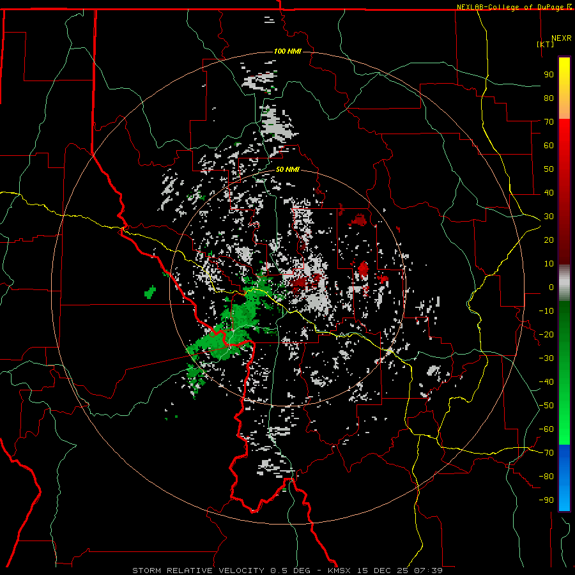Image resolution: width=575 pixels, height=575 pixels.
Task: Click the 60 value on velocity scale
Action: click(x=549, y=145)
